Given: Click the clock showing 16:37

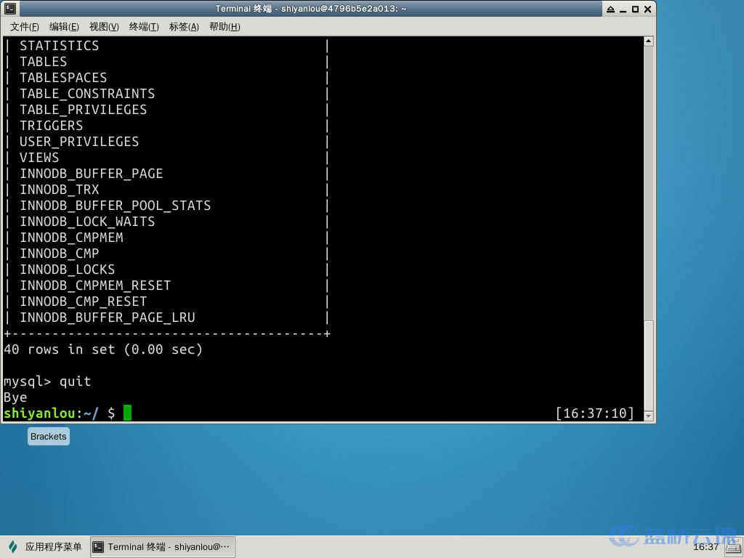Looking at the screenshot, I should pyautogui.click(x=705, y=546).
